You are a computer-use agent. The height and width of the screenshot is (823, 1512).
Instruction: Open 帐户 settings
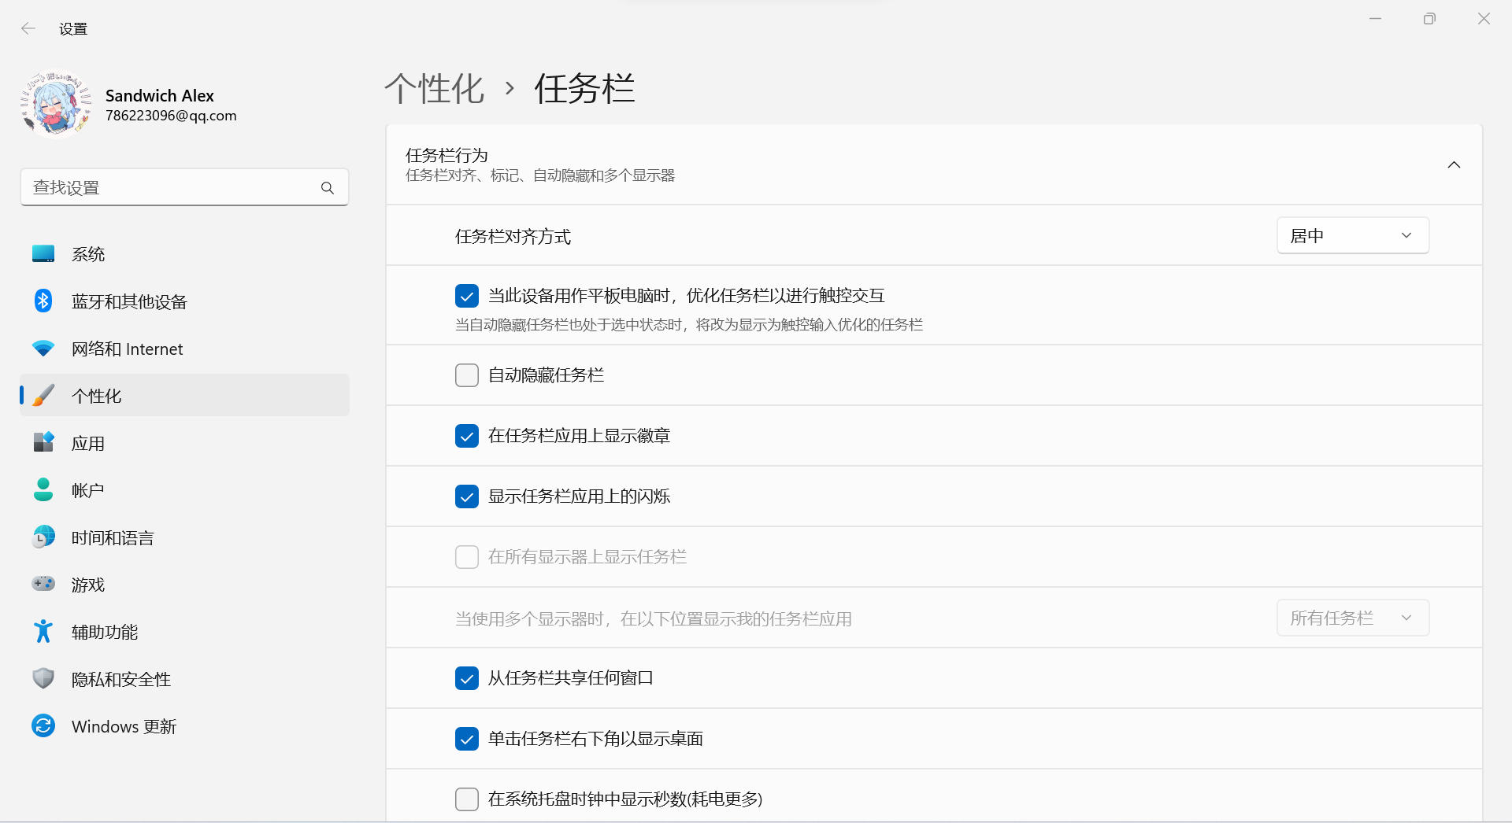pyautogui.click(x=87, y=489)
